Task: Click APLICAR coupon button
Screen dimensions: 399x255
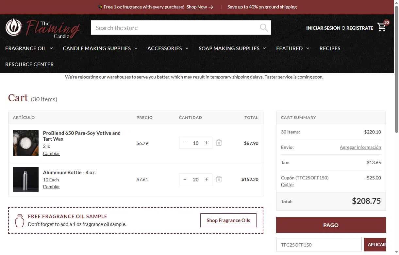Action: [375, 245]
